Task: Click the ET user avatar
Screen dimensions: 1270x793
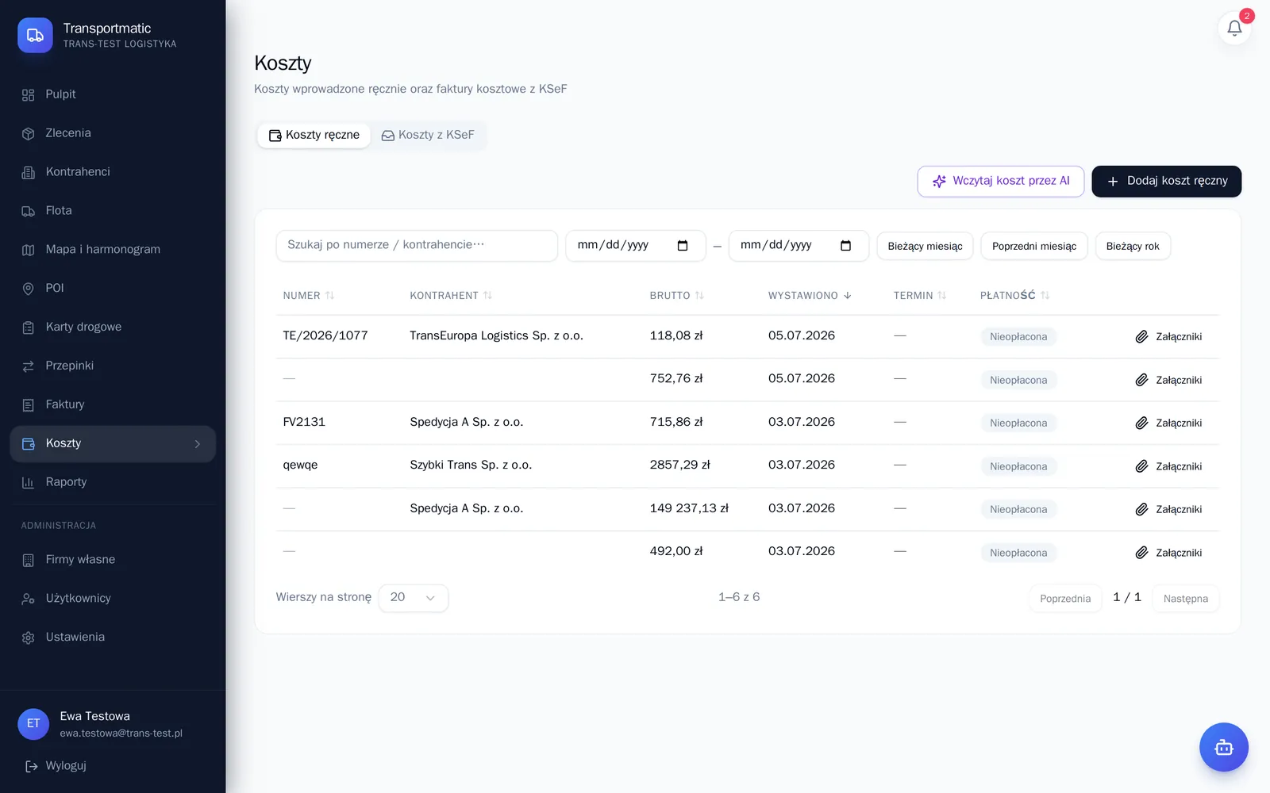Action: pyautogui.click(x=33, y=723)
